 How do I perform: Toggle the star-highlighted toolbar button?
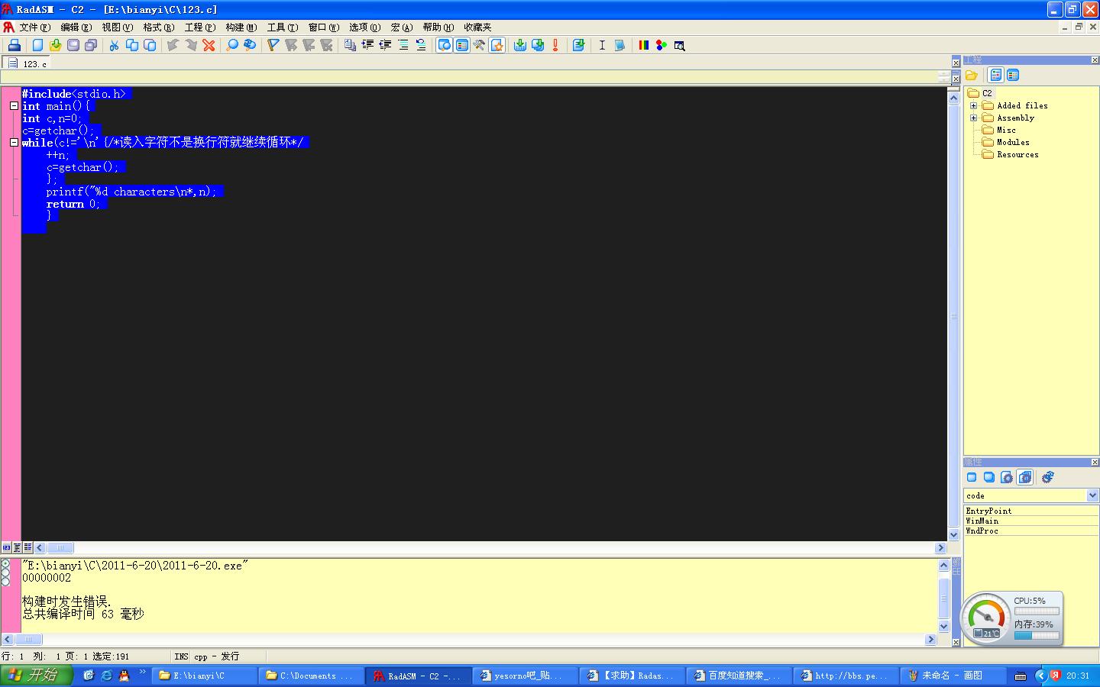pyautogui.click(x=497, y=45)
